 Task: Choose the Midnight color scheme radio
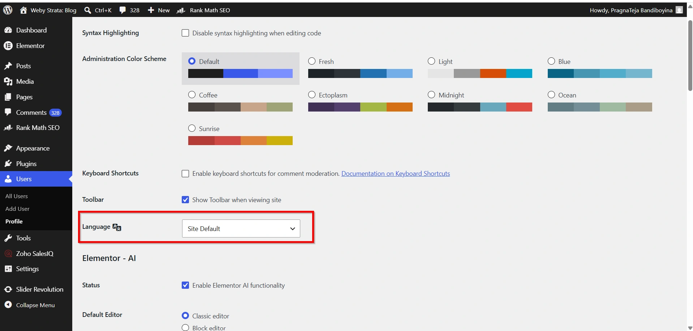(x=431, y=95)
